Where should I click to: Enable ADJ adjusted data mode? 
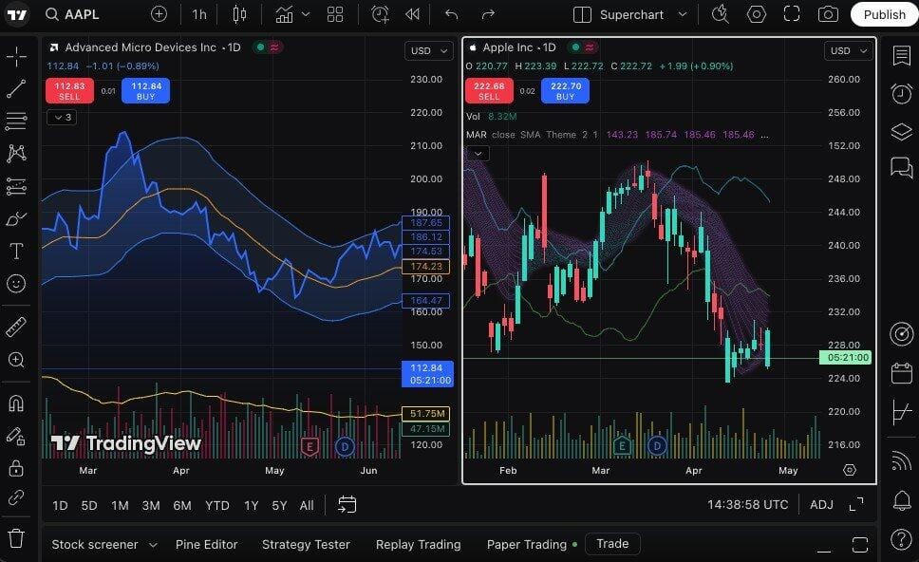point(820,505)
